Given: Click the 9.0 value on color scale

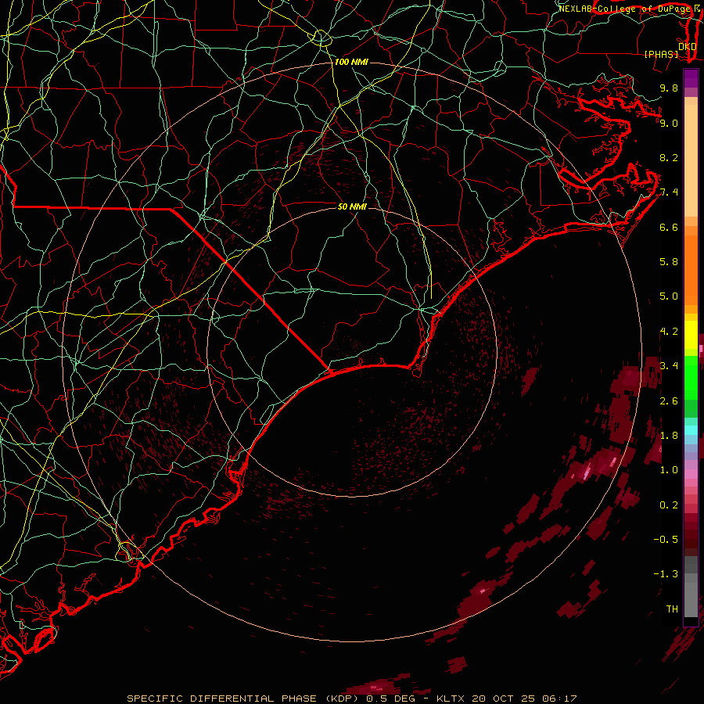Looking at the screenshot, I should 669,123.
